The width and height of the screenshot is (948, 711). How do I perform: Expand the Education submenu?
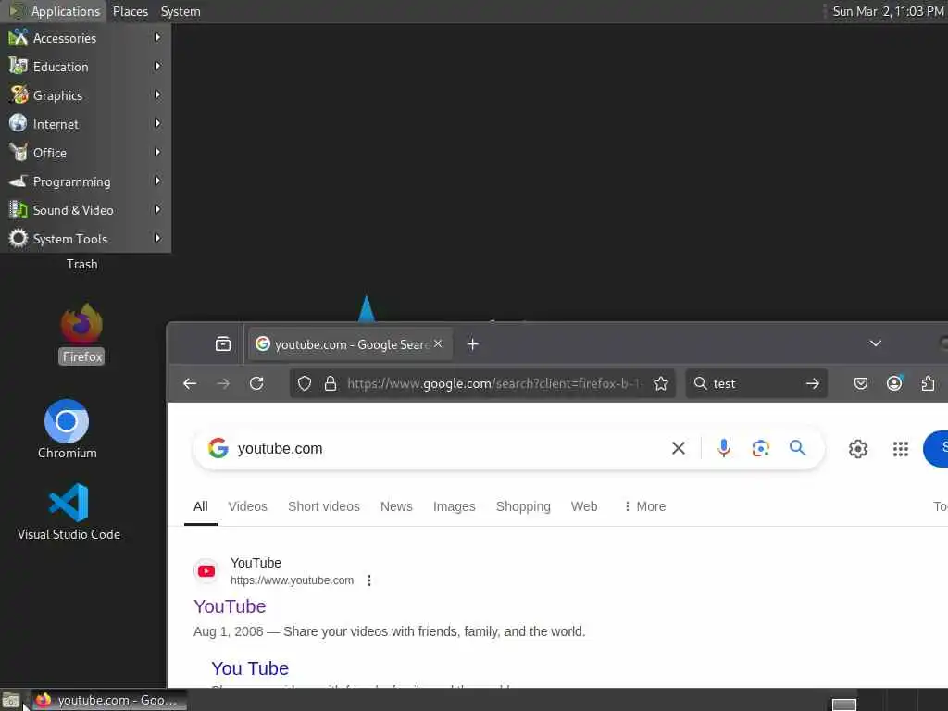point(85,67)
